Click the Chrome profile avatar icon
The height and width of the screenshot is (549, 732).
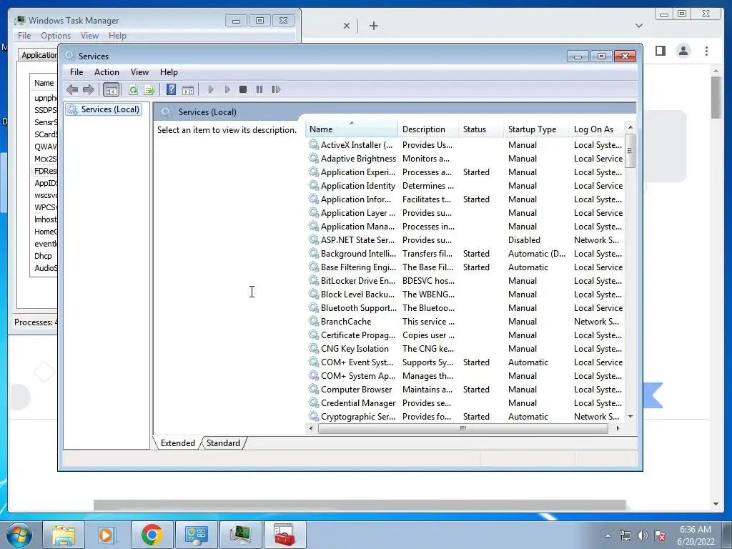tap(683, 51)
